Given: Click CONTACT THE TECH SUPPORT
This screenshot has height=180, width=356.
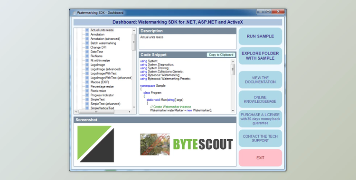Looking at the screenshot, I should [260, 138].
